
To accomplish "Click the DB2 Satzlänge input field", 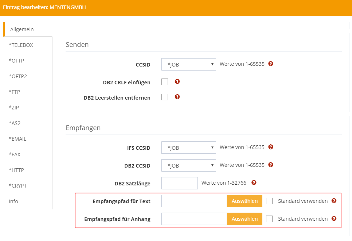I will [179, 183].
